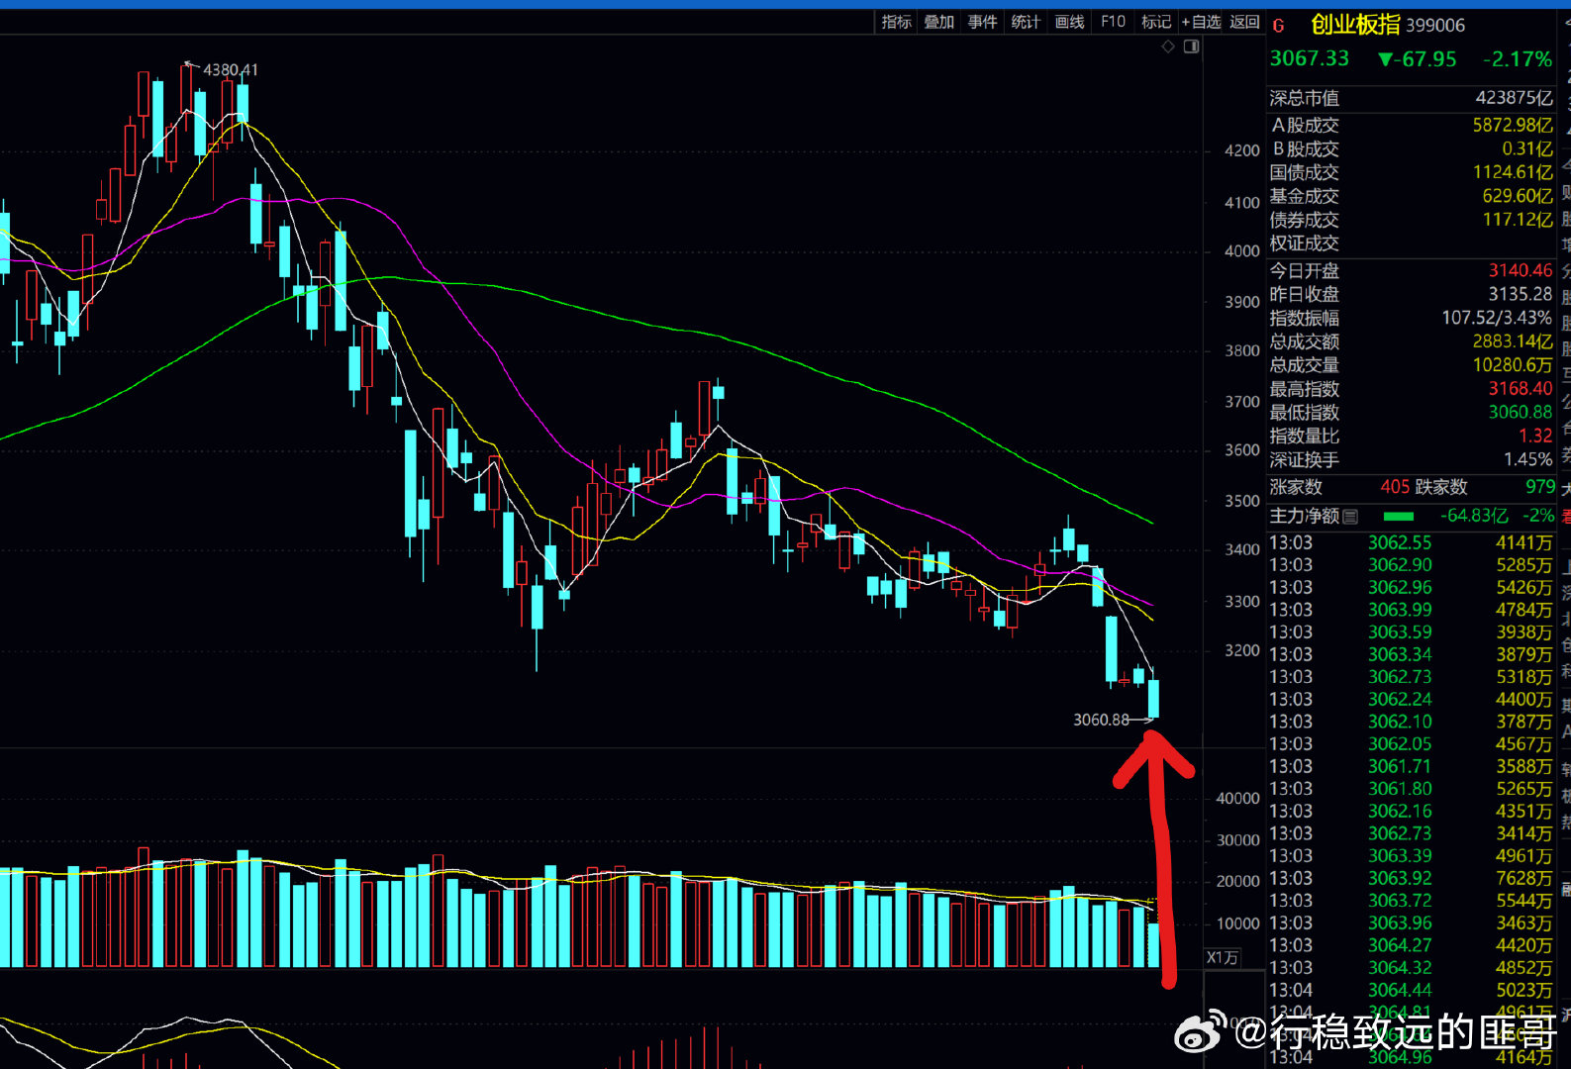This screenshot has height=1069, width=1571.
Task: Open the 统计 statistics menu
Action: (x=1026, y=22)
